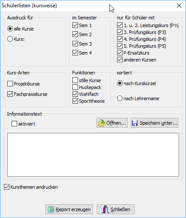The width and height of the screenshot is (186, 218).
Task: Click inside the Informationstext text area
Action: click(x=93, y=155)
